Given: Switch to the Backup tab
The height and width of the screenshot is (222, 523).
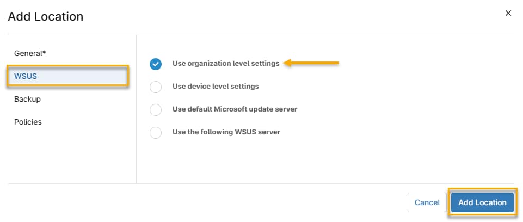Looking at the screenshot, I should coord(27,99).
